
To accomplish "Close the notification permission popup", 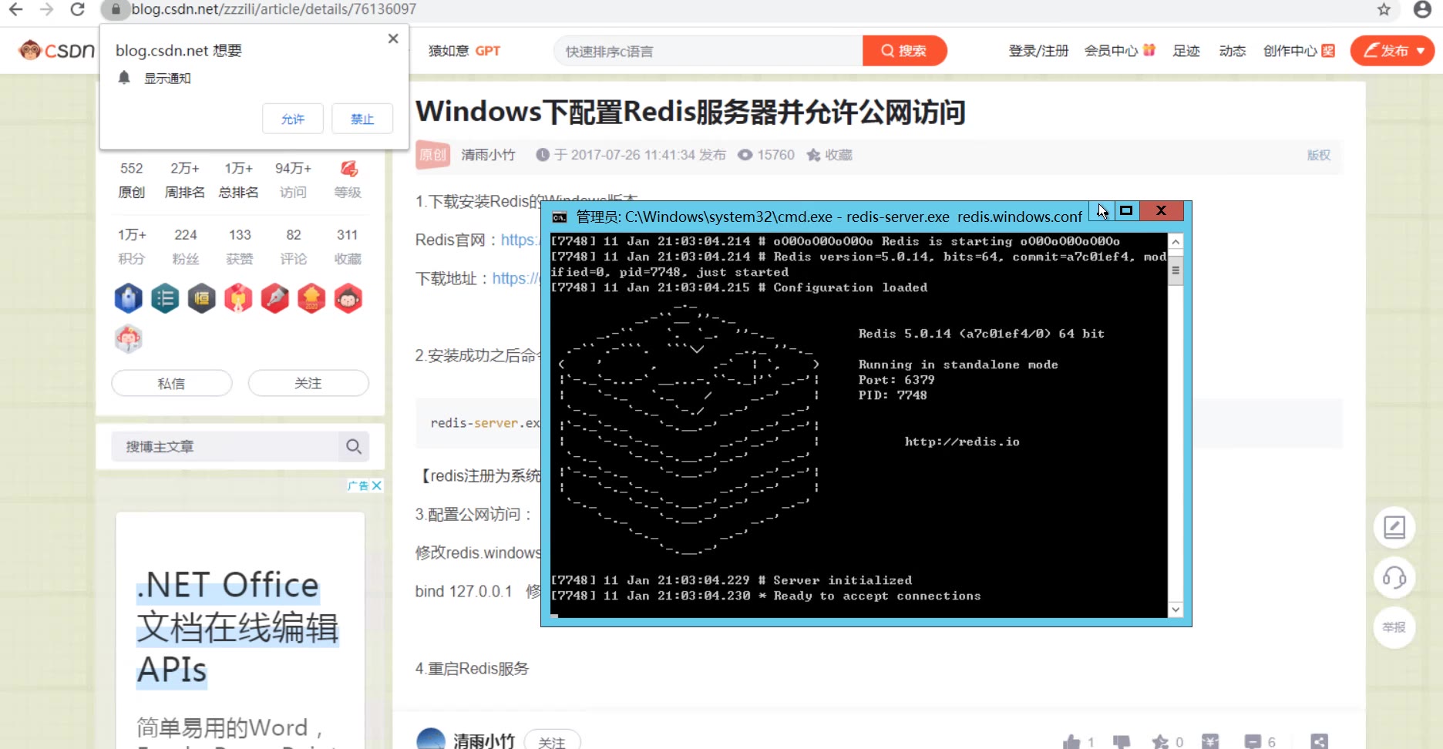I will [393, 39].
